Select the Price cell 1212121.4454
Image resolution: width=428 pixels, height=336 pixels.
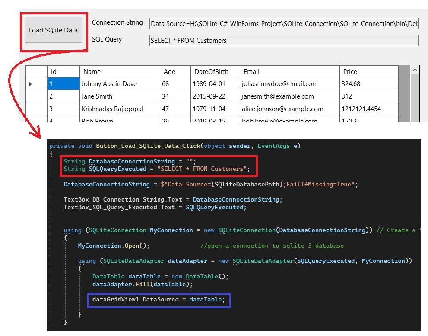point(369,109)
